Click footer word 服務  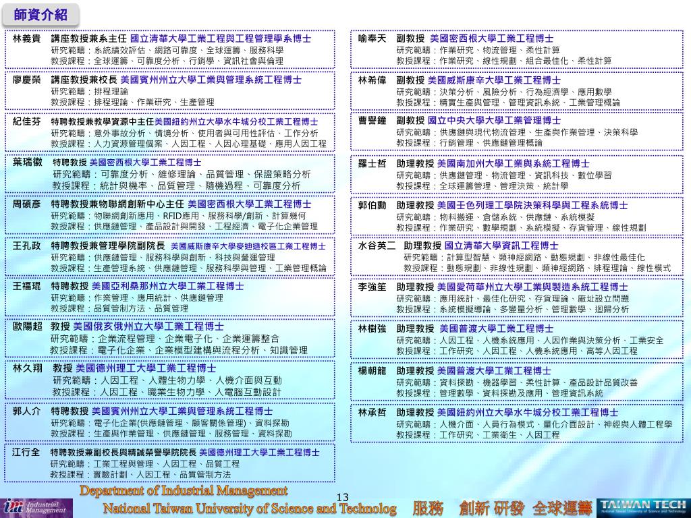point(428,508)
